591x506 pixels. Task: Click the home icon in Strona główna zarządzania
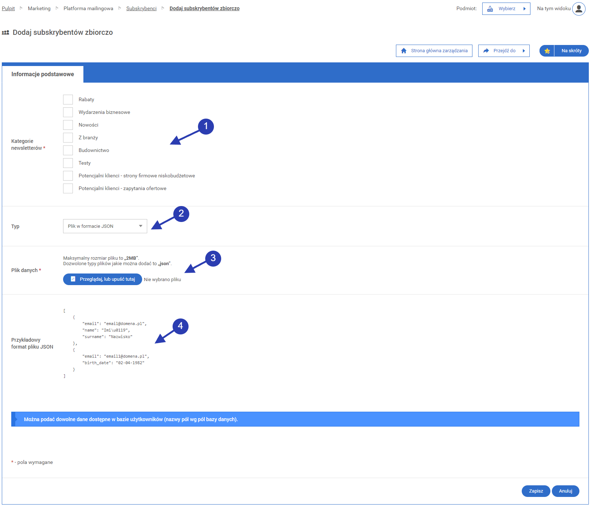[x=404, y=51]
